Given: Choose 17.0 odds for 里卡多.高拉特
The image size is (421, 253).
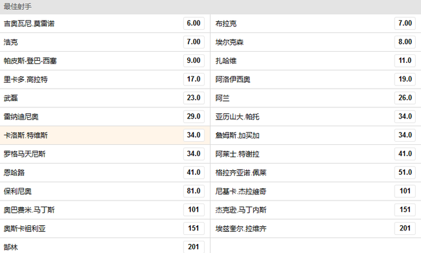Looking at the screenshot, I should 194,80.
